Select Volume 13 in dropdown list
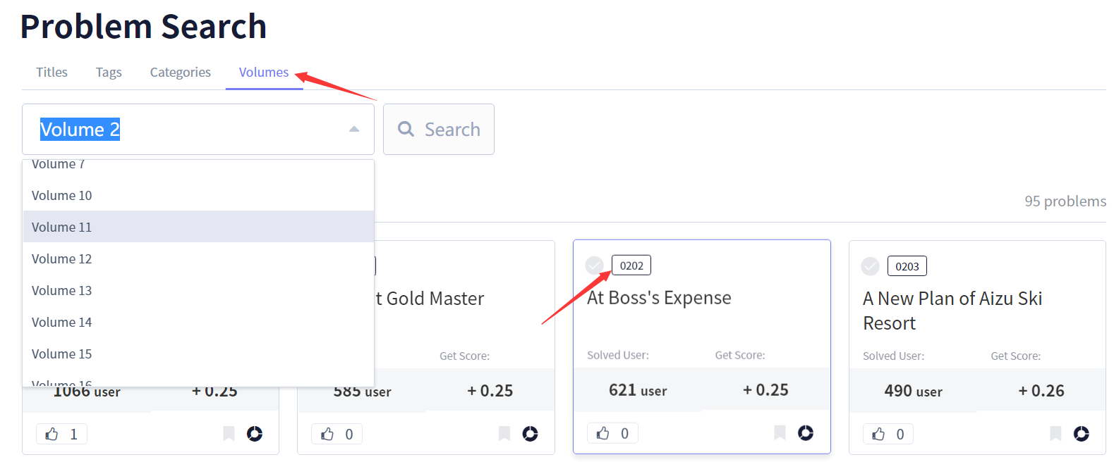1114x462 pixels. point(62,290)
